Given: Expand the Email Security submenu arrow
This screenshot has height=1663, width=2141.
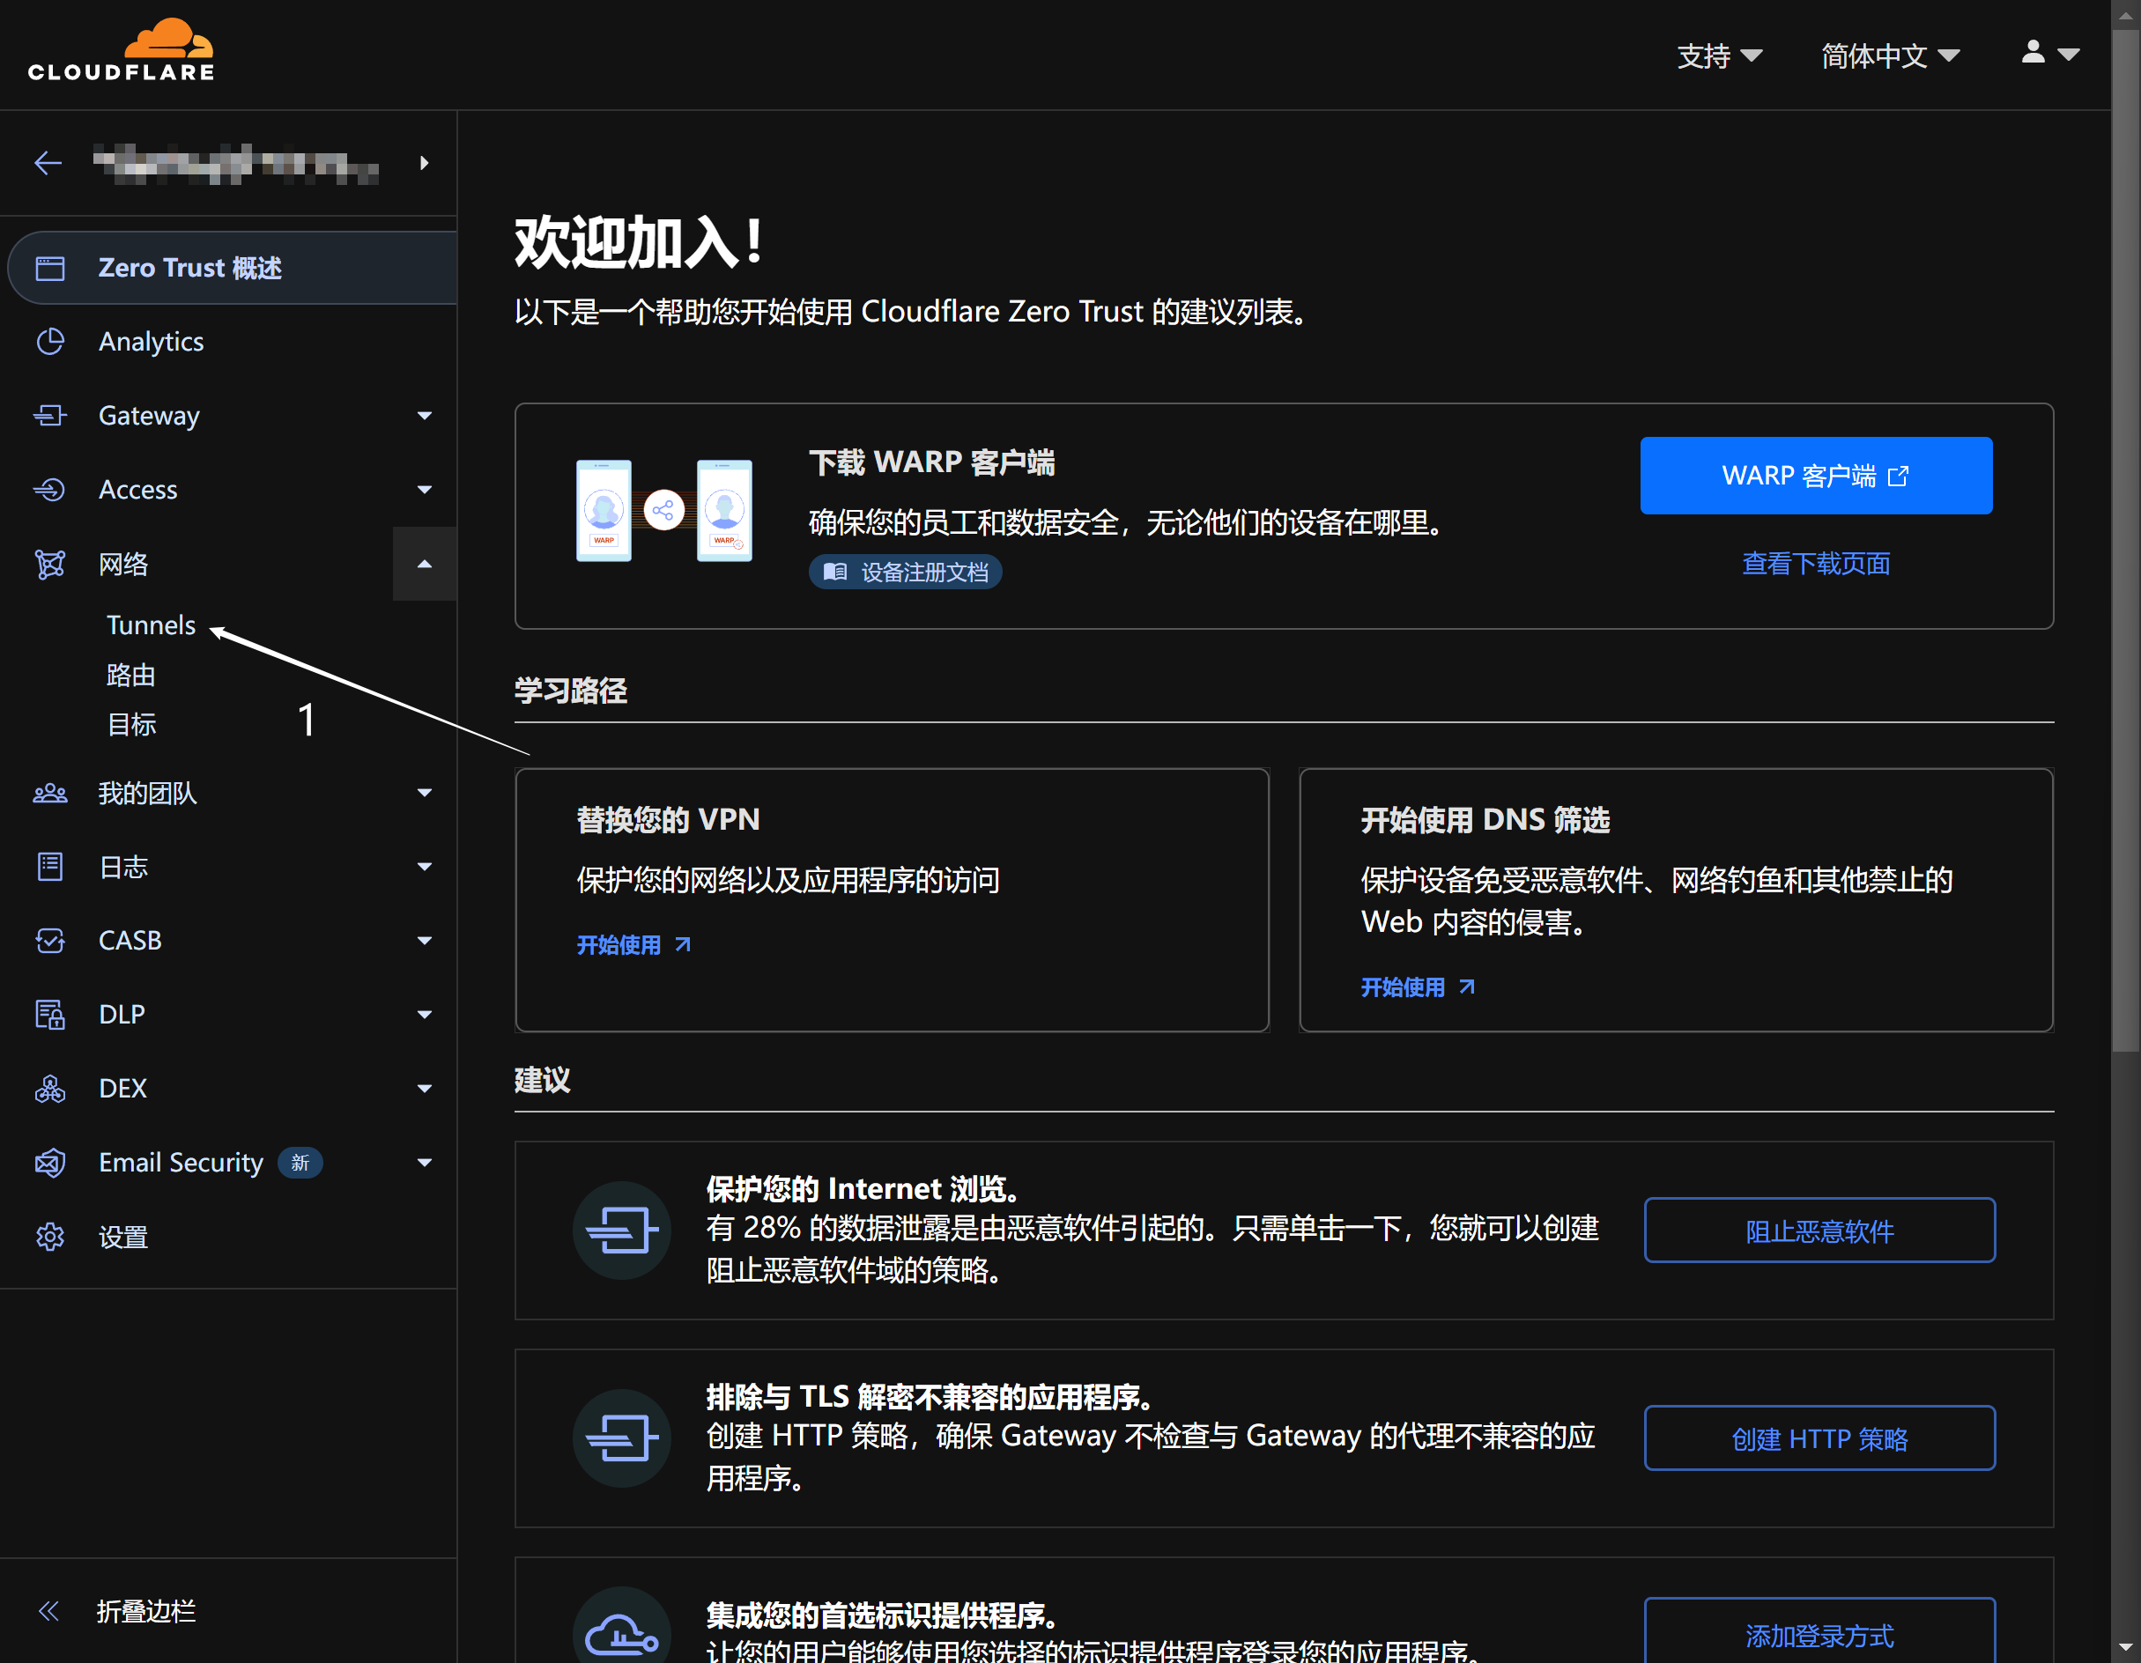Looking at the screenshot, I should (x=425, y=1162).
